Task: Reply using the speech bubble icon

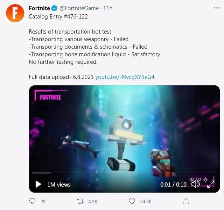Action: (x=33, y=201)
